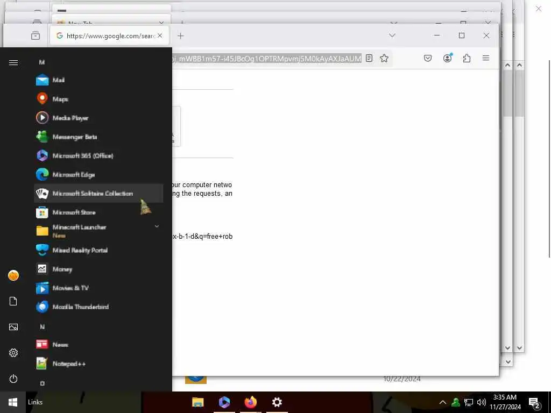Show hidden system tray icons

443,402
